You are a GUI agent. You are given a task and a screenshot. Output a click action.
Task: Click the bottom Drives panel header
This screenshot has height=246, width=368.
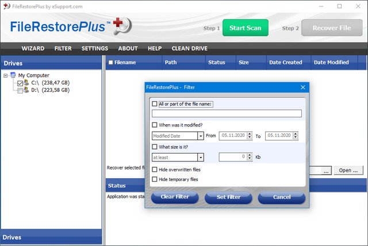click(51, 237)
